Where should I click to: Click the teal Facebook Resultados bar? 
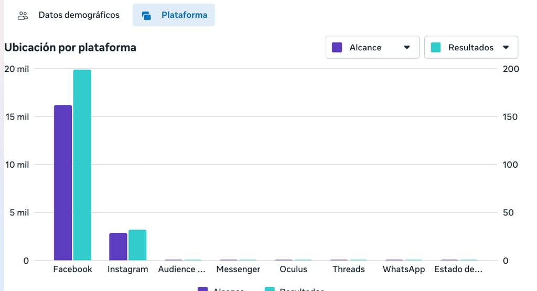point(82,165)
